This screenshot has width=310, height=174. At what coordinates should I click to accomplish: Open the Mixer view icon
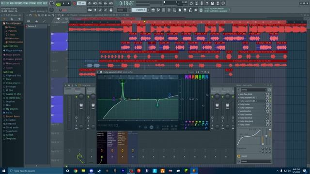tap(169, 10)
